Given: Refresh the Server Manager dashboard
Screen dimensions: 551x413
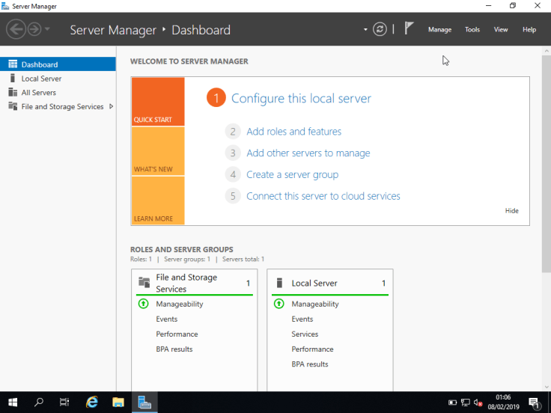Looking at the screenshot, I should point(380,29).
